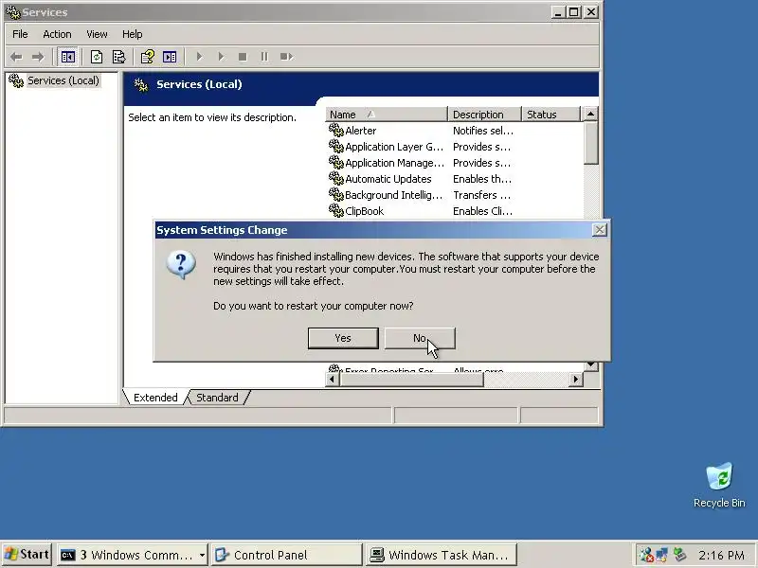Image resolution: width=758 pixels, height=568 pixels.
Task: Switch to Windows Task Manager taskbar button
Action: click(442, 555)
